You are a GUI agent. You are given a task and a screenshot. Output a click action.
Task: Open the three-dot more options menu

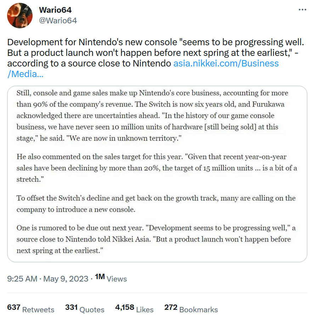[x=302, y=10]
